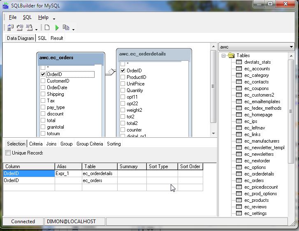This screenshot has width=299, height=231.
Task: Click the Tables folder icon
Action: 231,55
